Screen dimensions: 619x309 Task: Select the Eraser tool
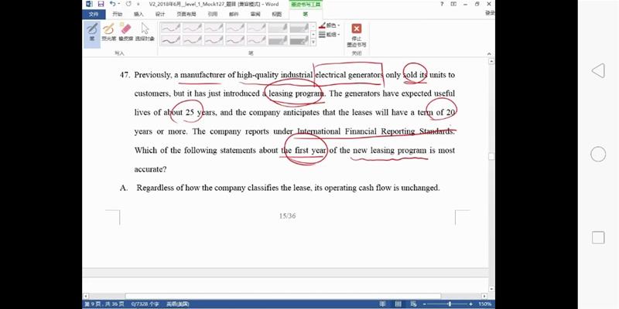125,32
